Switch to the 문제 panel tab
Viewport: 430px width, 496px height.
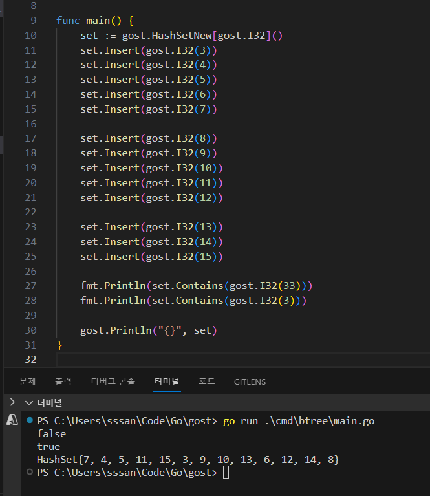pos(27,382)
